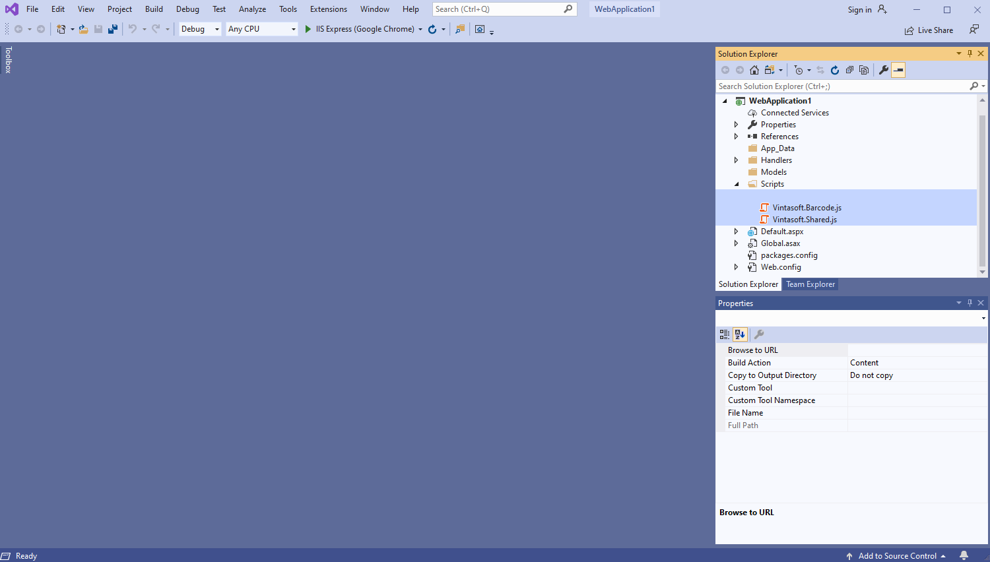Open Properties via Solution Explorer wrench icon

point(884,70)
